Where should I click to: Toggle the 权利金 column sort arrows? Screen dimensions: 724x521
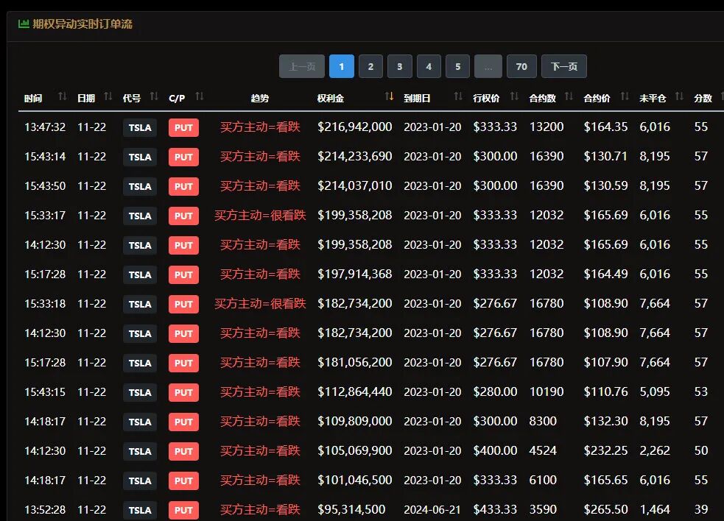[x=389, y=96]
